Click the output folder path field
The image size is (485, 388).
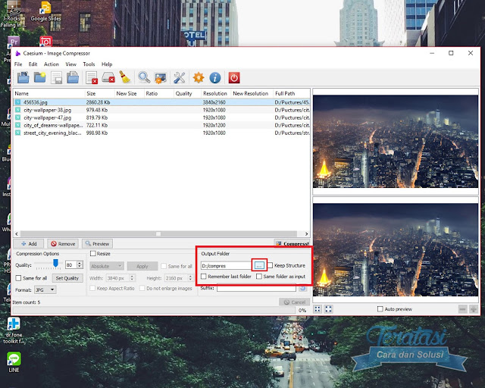click(227, 265)
